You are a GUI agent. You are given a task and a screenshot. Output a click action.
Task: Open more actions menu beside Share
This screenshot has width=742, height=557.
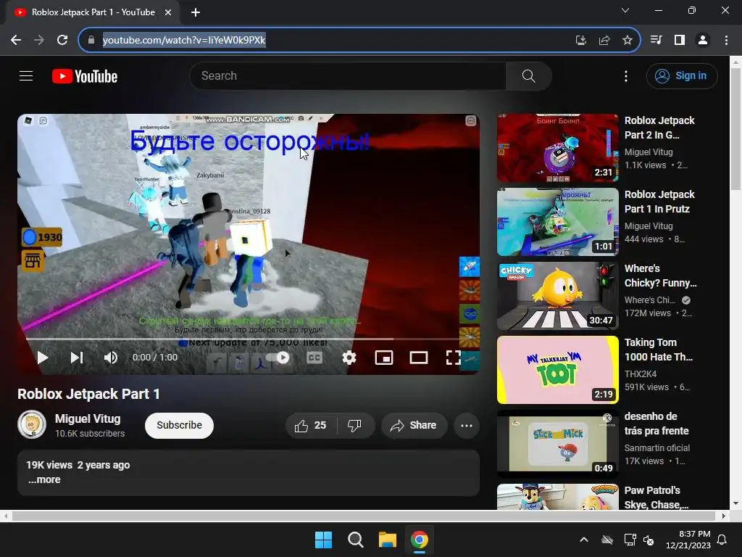tap(466, 425)
